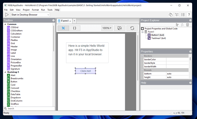Select the Bootstrap Alert control
The height and width of the screenshot is (119, 197).
pyautogui.click(x=11, y=75)
